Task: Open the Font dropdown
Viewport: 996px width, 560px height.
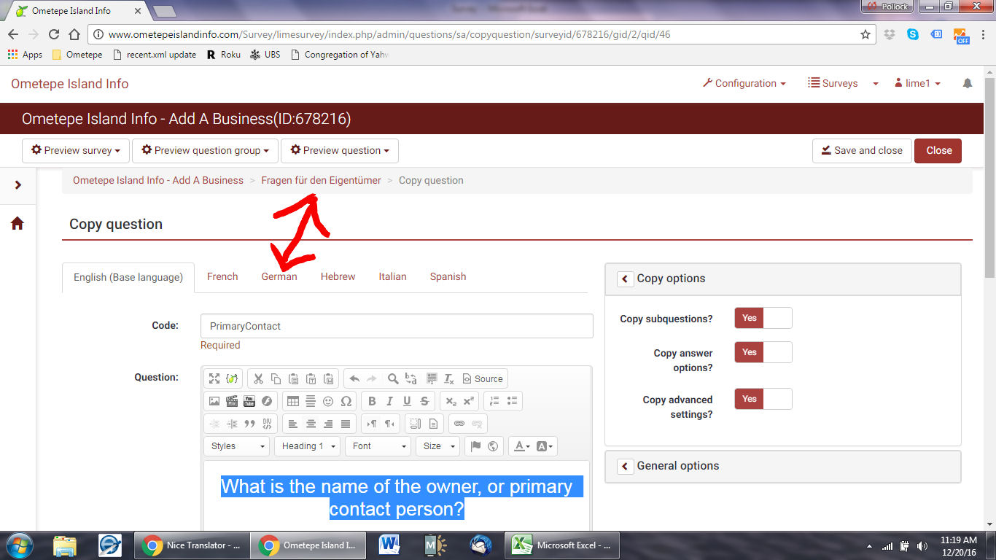Action: (378, 446)
